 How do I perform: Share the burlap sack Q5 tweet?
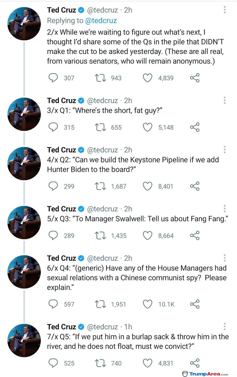[195, 363]
